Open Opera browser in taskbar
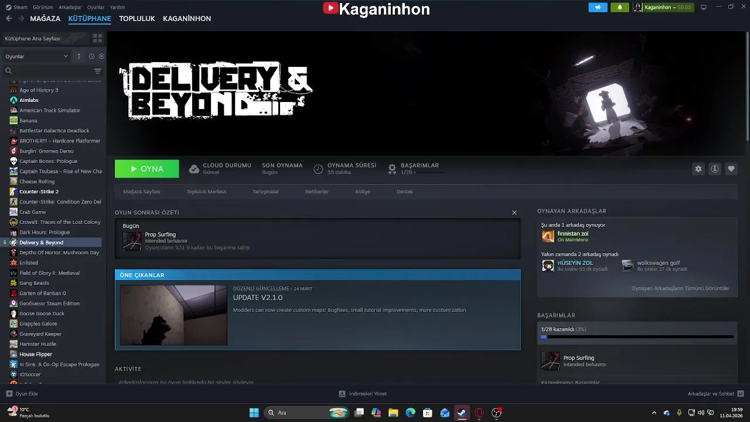This screenshot has height=422, width=750. point(479,413)
